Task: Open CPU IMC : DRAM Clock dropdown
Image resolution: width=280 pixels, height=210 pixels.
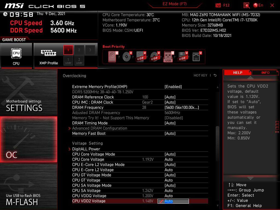Action: click(170, 102)
